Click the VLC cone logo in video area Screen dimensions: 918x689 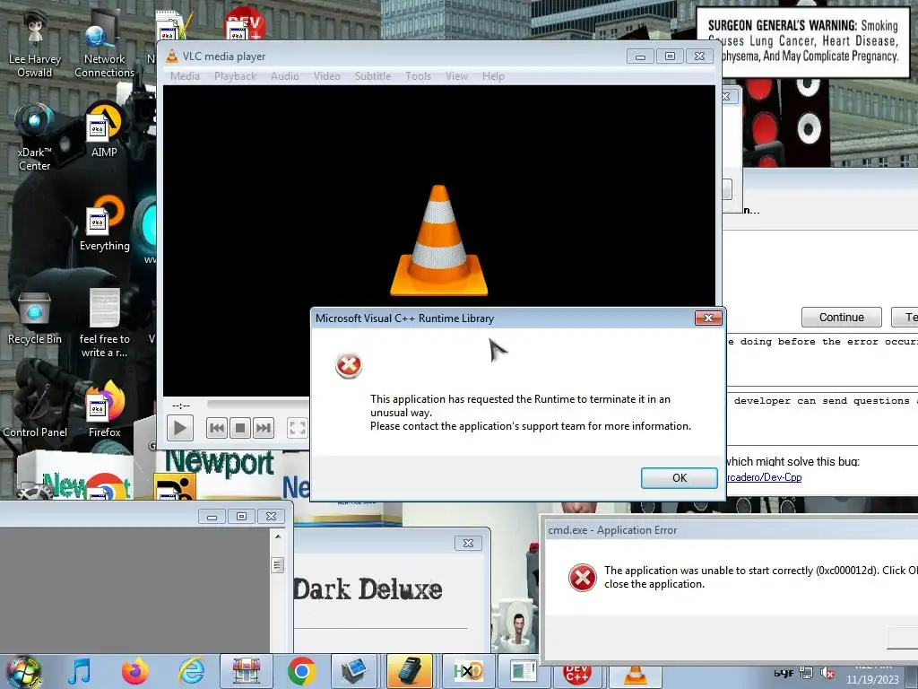tap(439, 240)
